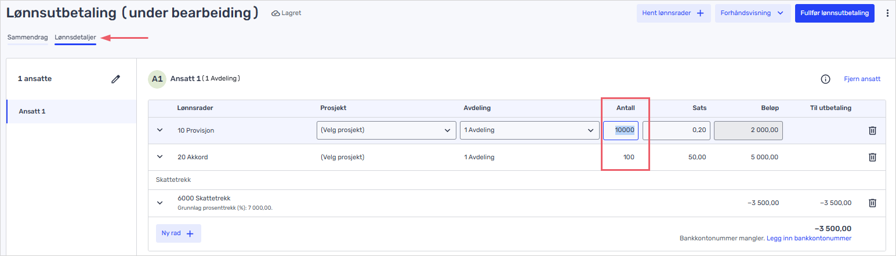Click the Fullfør lønnsutbetaling button
Screen dimensions: 896x256
pos(834,13)
